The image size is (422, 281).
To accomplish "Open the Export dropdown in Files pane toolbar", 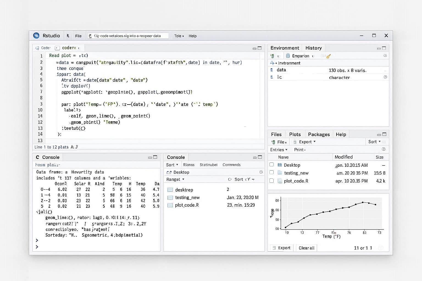I will [x=304, y=142].
